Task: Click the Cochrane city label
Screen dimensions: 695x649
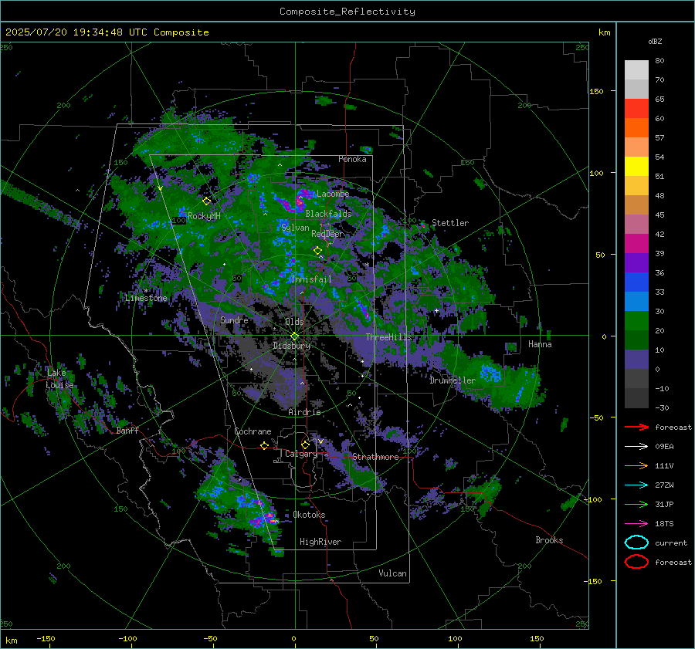Action: point(253,431)
